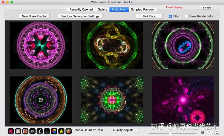Click the Switch button

(207, 8)
